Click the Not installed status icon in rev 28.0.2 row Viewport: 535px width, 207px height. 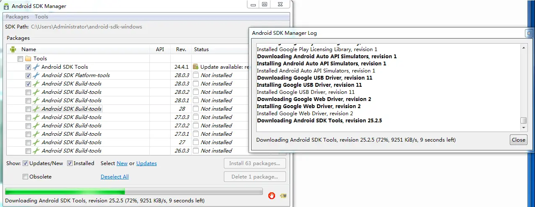click(195, 92)
